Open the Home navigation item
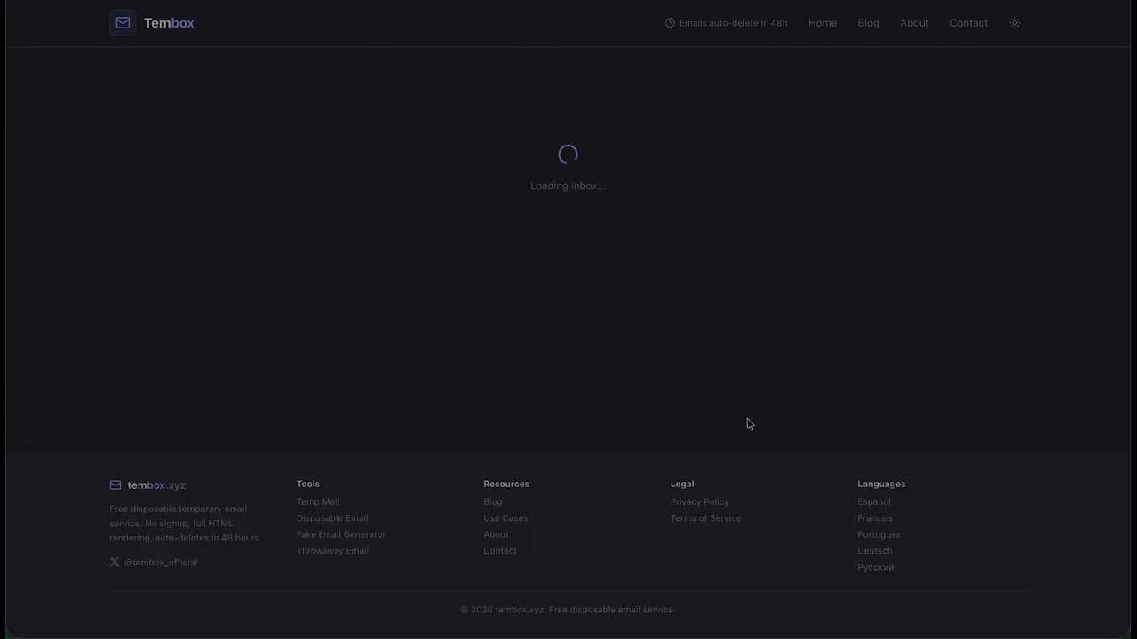 coord(822,22)
